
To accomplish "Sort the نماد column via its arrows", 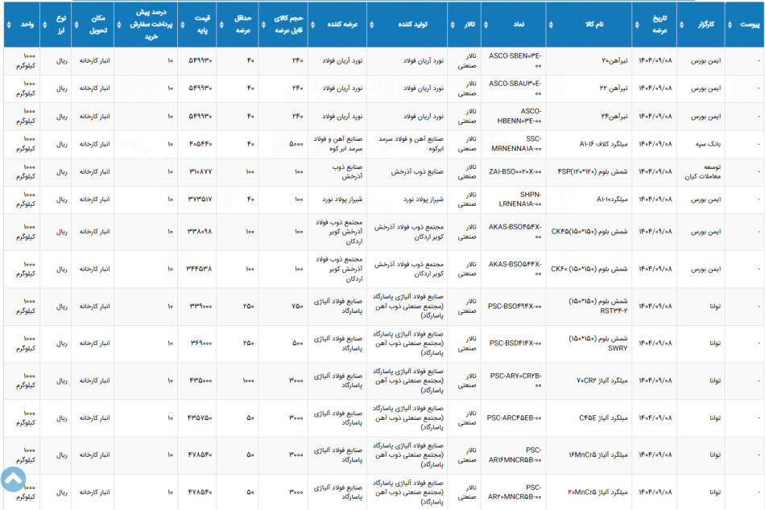I will [x=486, y=24].
